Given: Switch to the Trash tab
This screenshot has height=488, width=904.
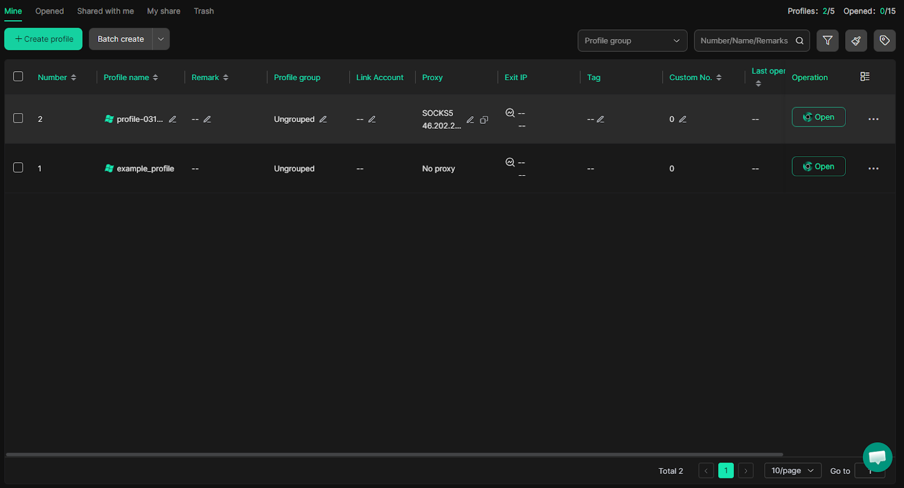Looking at the screenshot, I should (203, 11).
